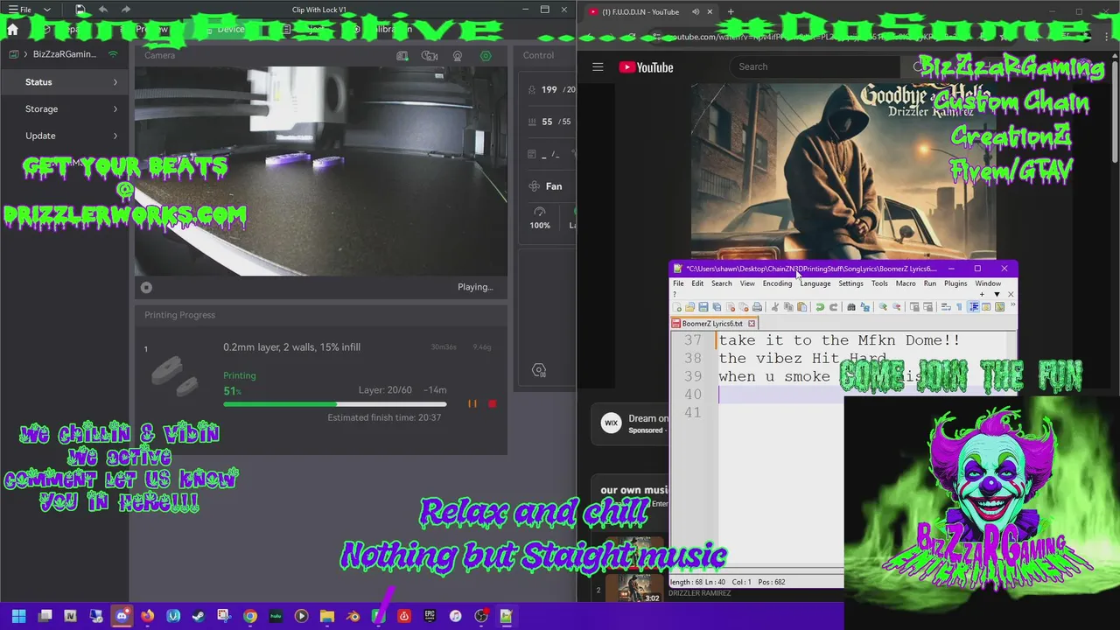Click the Fan control label

coord(554,186)
